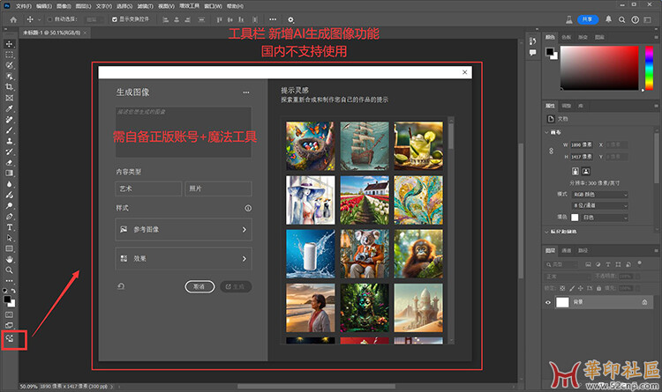Image resolution: width=662 pixels, height=392 pixels.
Task: Open the beaker beta features icon
Action: 569,19
